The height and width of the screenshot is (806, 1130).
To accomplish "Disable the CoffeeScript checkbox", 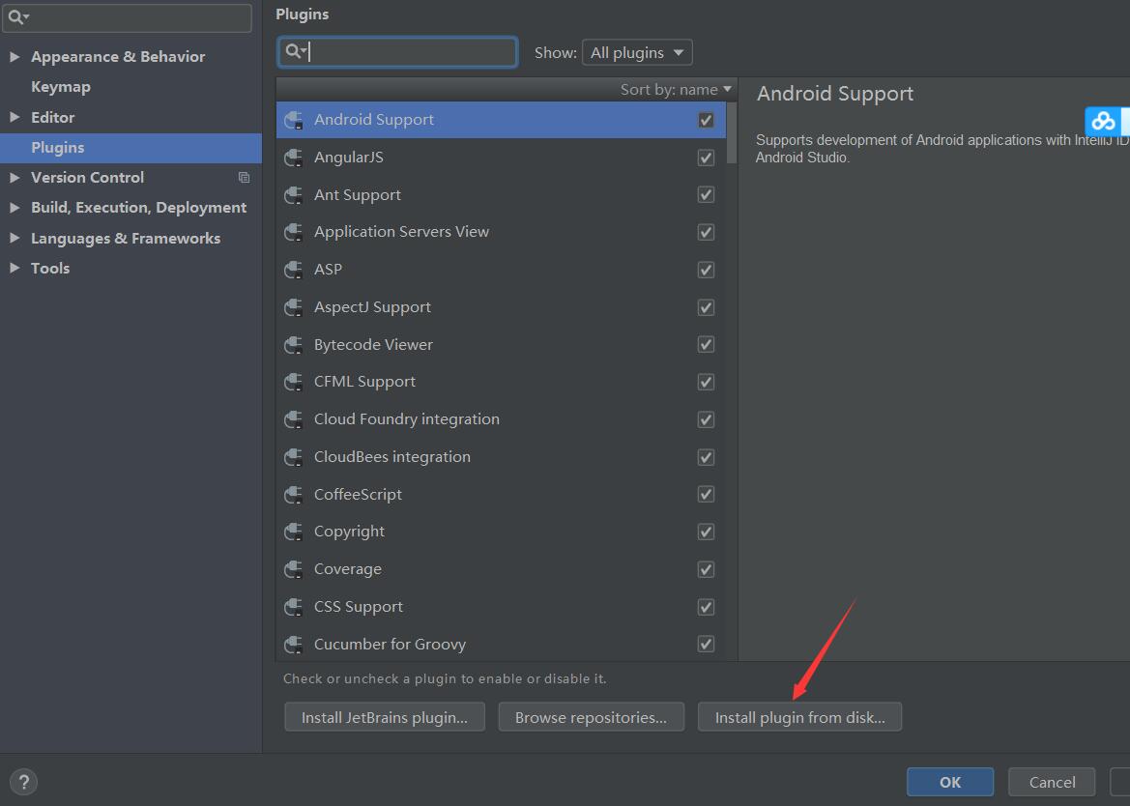I will [x=707, y=494].
